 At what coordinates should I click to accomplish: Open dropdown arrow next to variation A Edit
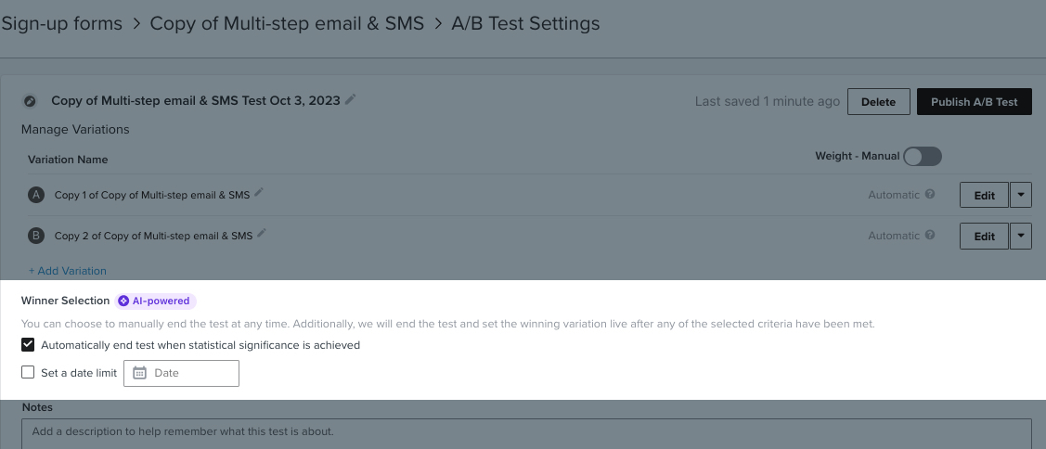click(x=1020, y=195)
